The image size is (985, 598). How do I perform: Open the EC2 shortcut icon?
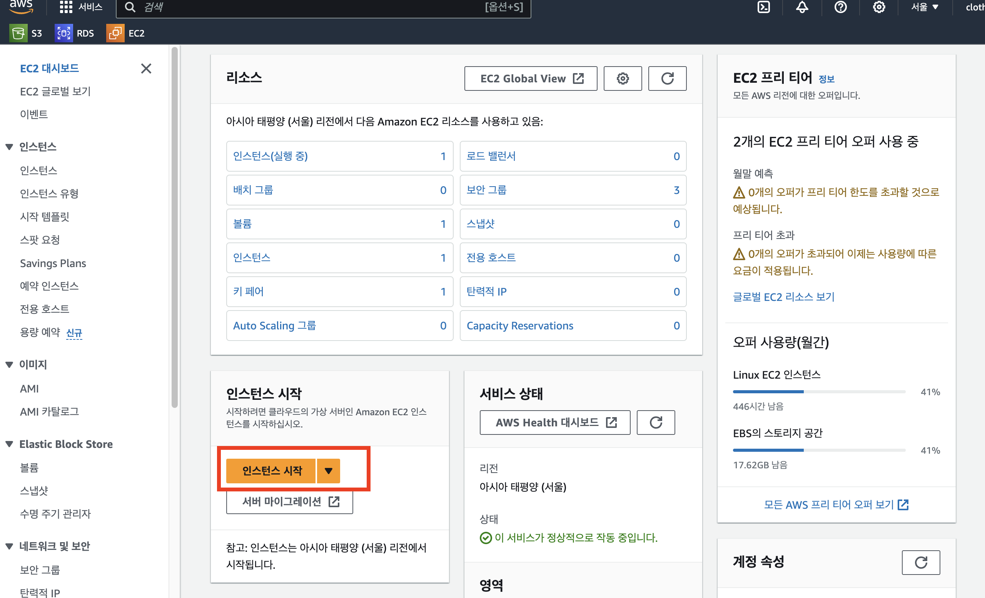tap(115, 33)
